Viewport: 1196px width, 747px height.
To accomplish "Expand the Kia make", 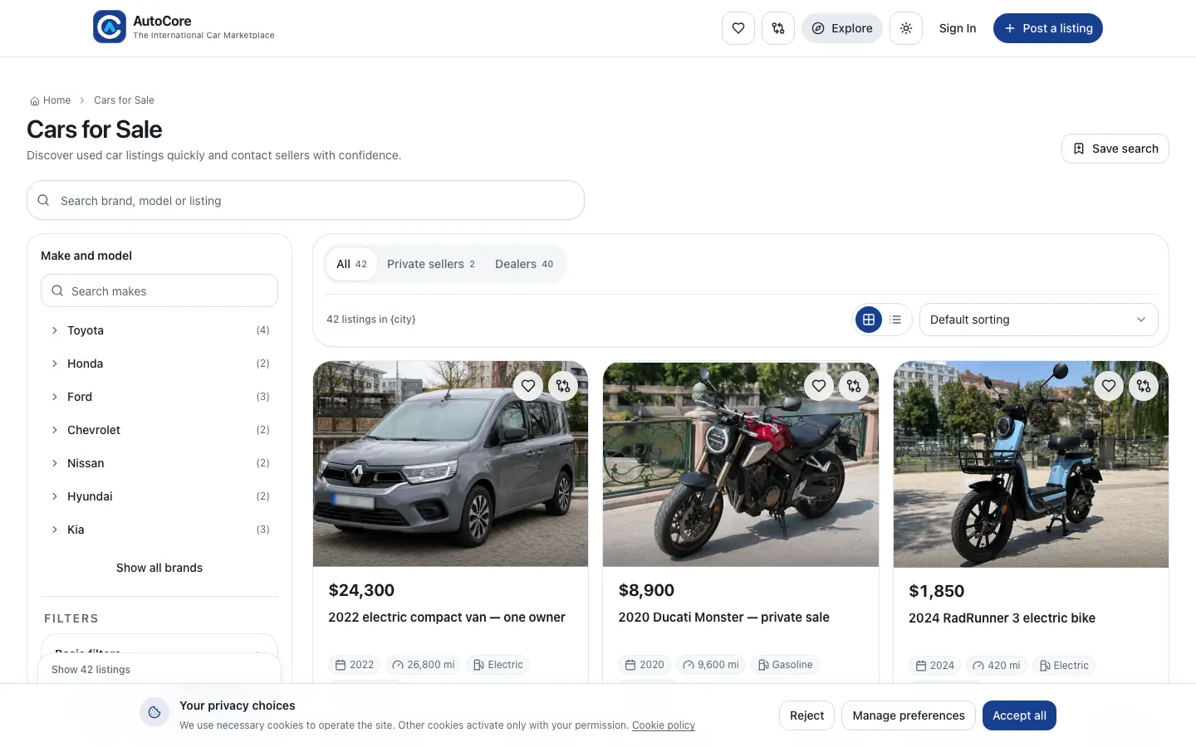I will (x=159, y=530).
